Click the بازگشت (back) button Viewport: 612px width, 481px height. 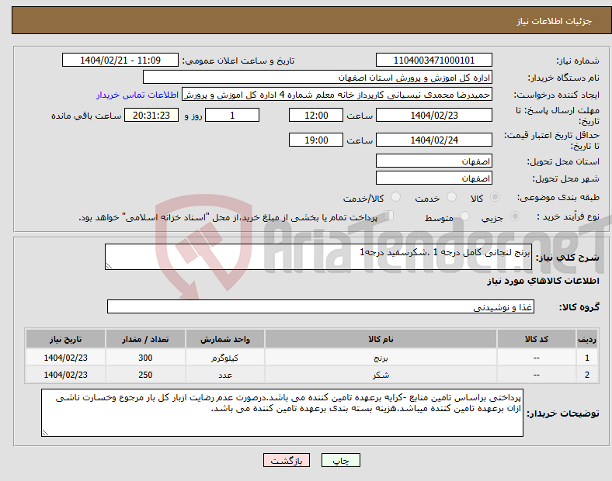pos(286,460)
